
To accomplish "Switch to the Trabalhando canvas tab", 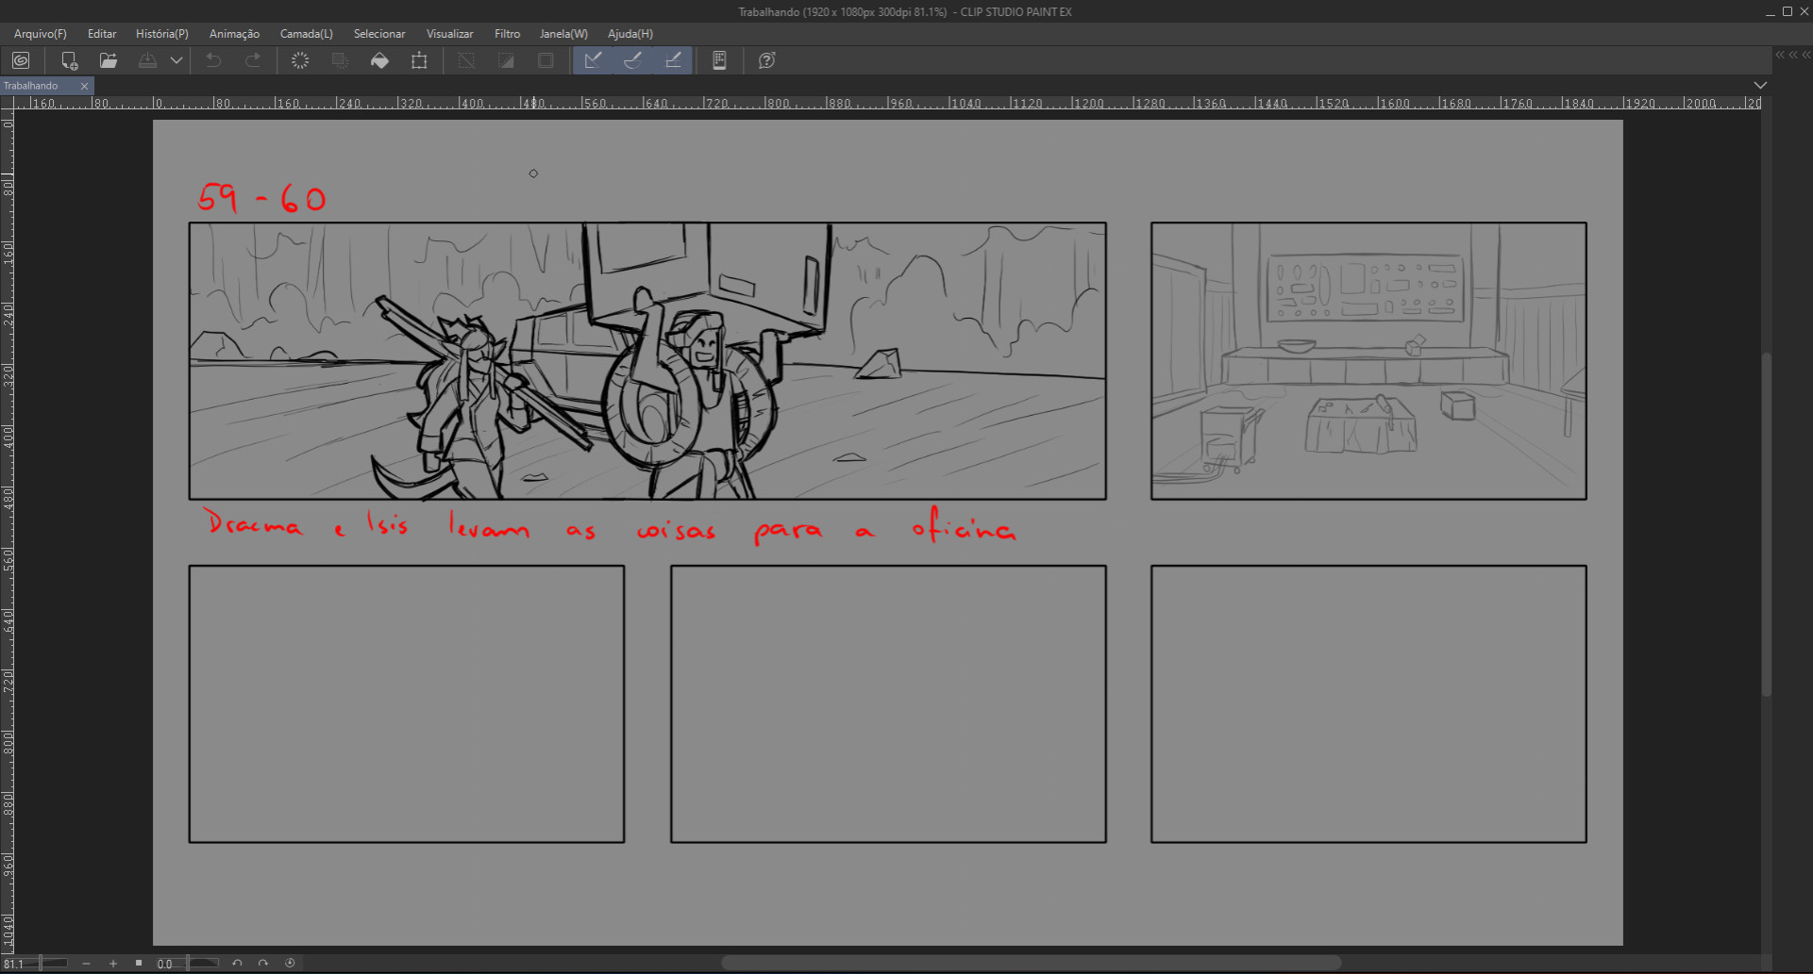I will click(x=38, y=86).
